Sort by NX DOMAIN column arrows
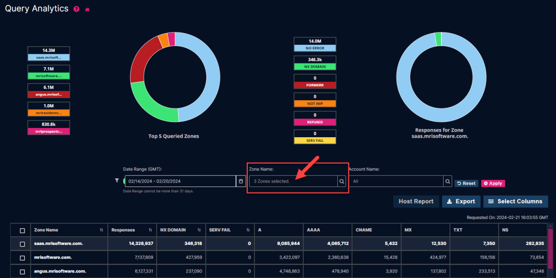The image size is (556, 278). 199,230
